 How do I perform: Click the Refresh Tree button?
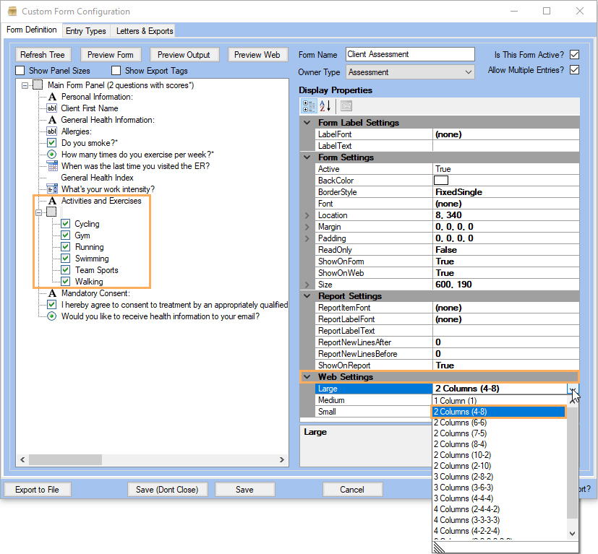coord(43,55)
